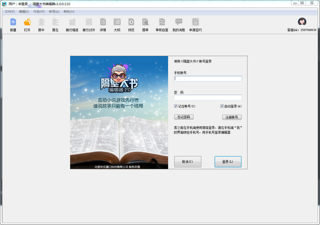This screenshot has width=320, height=225.
Task: Open a file with the 打开 folder icon
Action: pyautogui.click(x=27, y=22)
